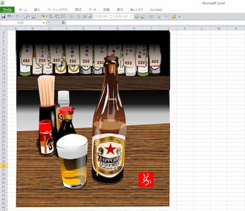Click the grayed-out Redo icon
Screen dimensions: 245x211
pos(17,16)
